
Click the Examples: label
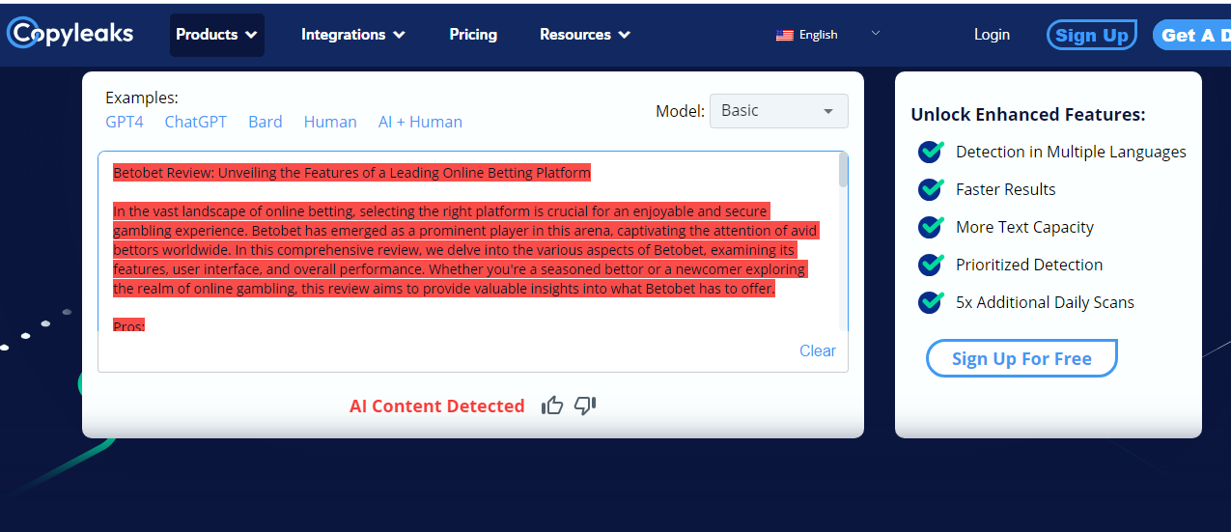click(142, 98)
